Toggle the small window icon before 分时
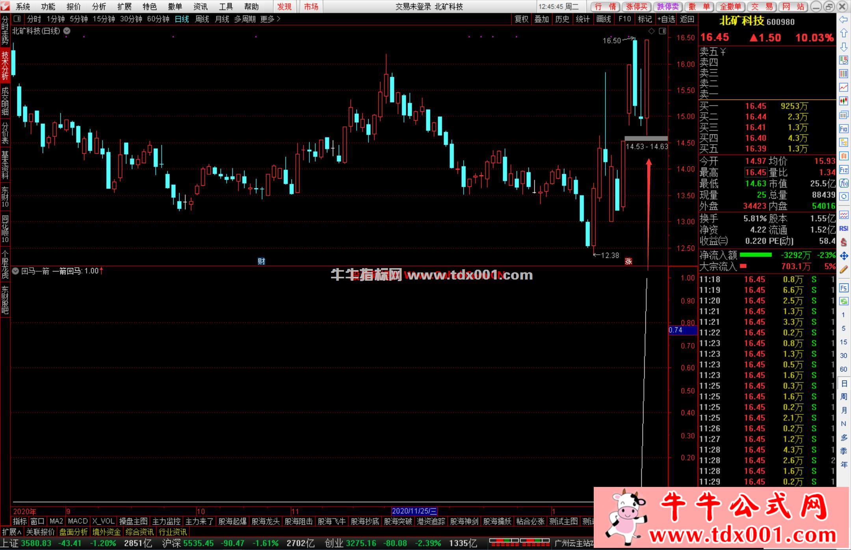Viewport: 851px width, 550px height. [x=17, y=19]
